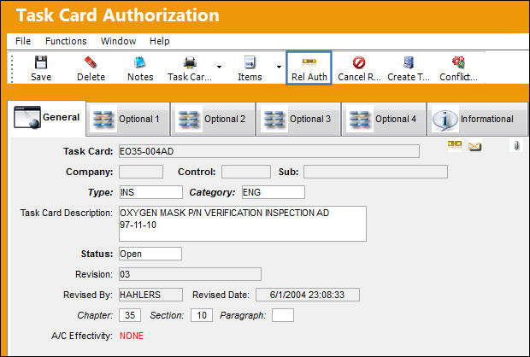Expand the Task Card print dropdown arrow
The height and width of the screenshot is (357, 530).
[220, 67]
